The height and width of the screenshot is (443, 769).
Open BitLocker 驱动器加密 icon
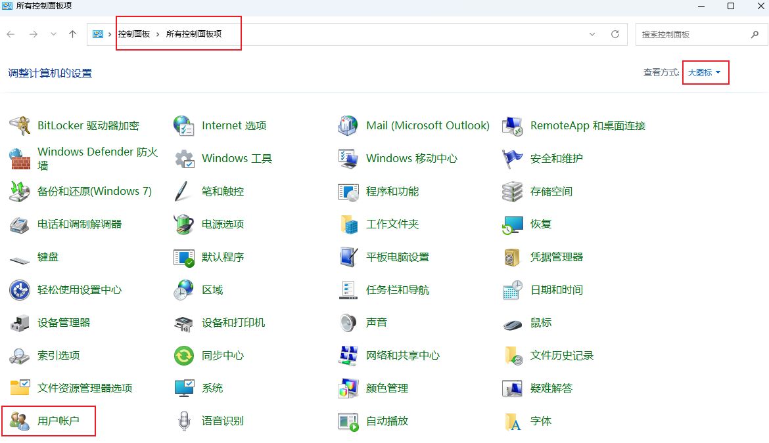pyautogui.click(x=20, y=125)
